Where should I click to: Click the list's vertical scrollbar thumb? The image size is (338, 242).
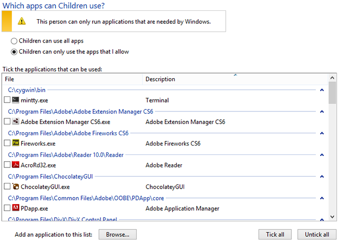click(x=332, y=93)
